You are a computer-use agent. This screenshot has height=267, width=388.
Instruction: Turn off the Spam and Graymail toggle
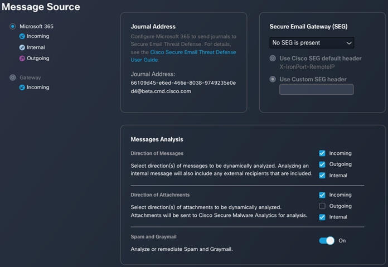[x=327, y=240]
